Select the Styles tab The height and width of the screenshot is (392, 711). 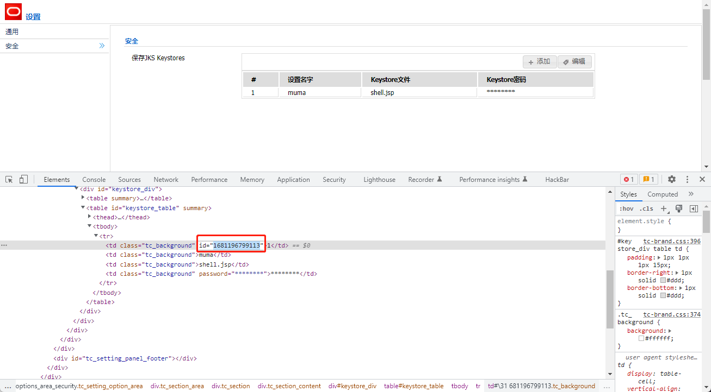pos(628,194)
